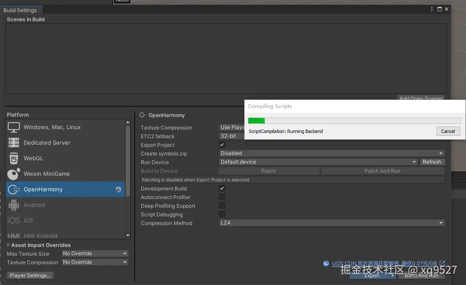Click the OpenHarmony header icon in settings pane

143,115
